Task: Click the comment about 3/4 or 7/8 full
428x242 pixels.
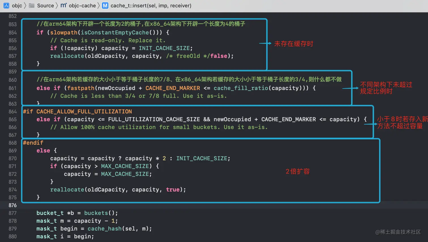Action: click(138, 96)
